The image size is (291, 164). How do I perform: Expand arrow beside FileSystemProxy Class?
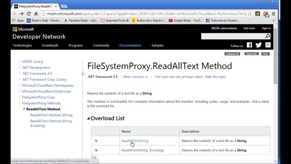coord(20,97)
